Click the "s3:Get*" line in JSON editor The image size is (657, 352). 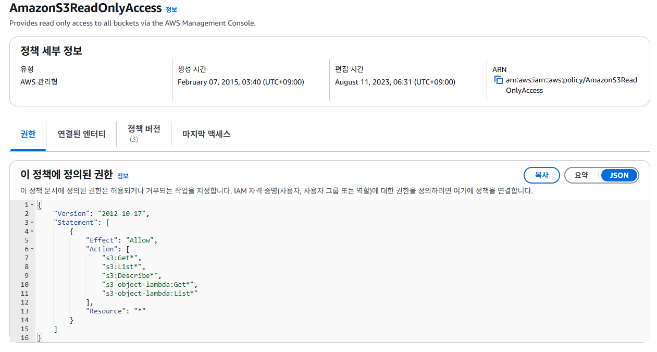pos(122,258)
